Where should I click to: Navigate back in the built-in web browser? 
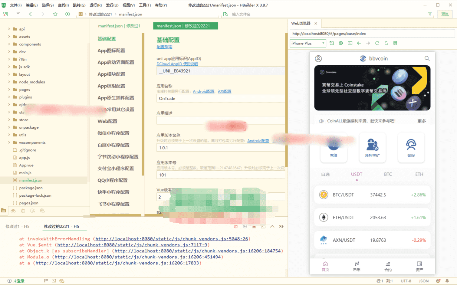click(x=359, y=43)
